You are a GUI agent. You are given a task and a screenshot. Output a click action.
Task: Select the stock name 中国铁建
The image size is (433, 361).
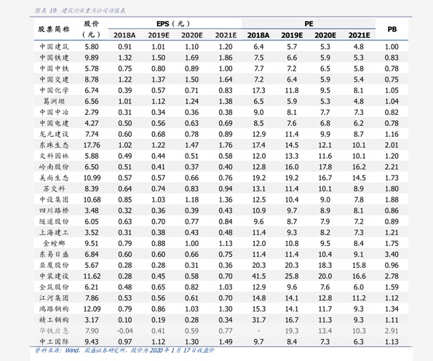pyautogui.click(x=54, y=57)
